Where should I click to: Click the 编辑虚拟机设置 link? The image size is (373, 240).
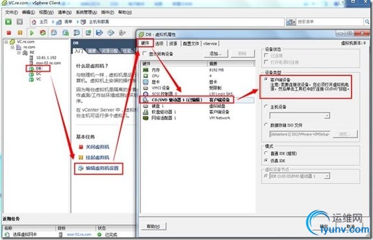tap(102, 168)
